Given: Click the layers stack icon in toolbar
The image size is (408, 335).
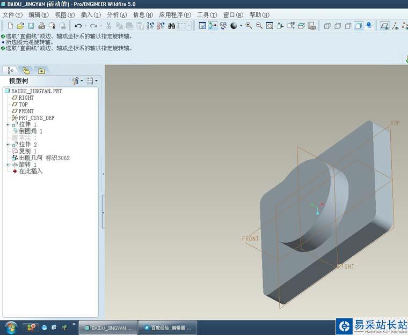Looking at the screenshot, I should point(301,26).
